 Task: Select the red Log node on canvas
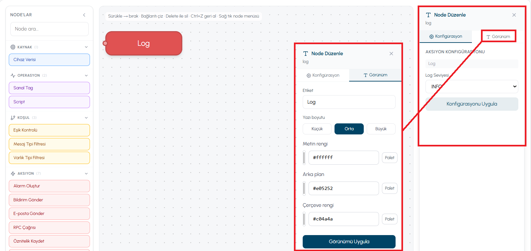(x=144, y=43)
